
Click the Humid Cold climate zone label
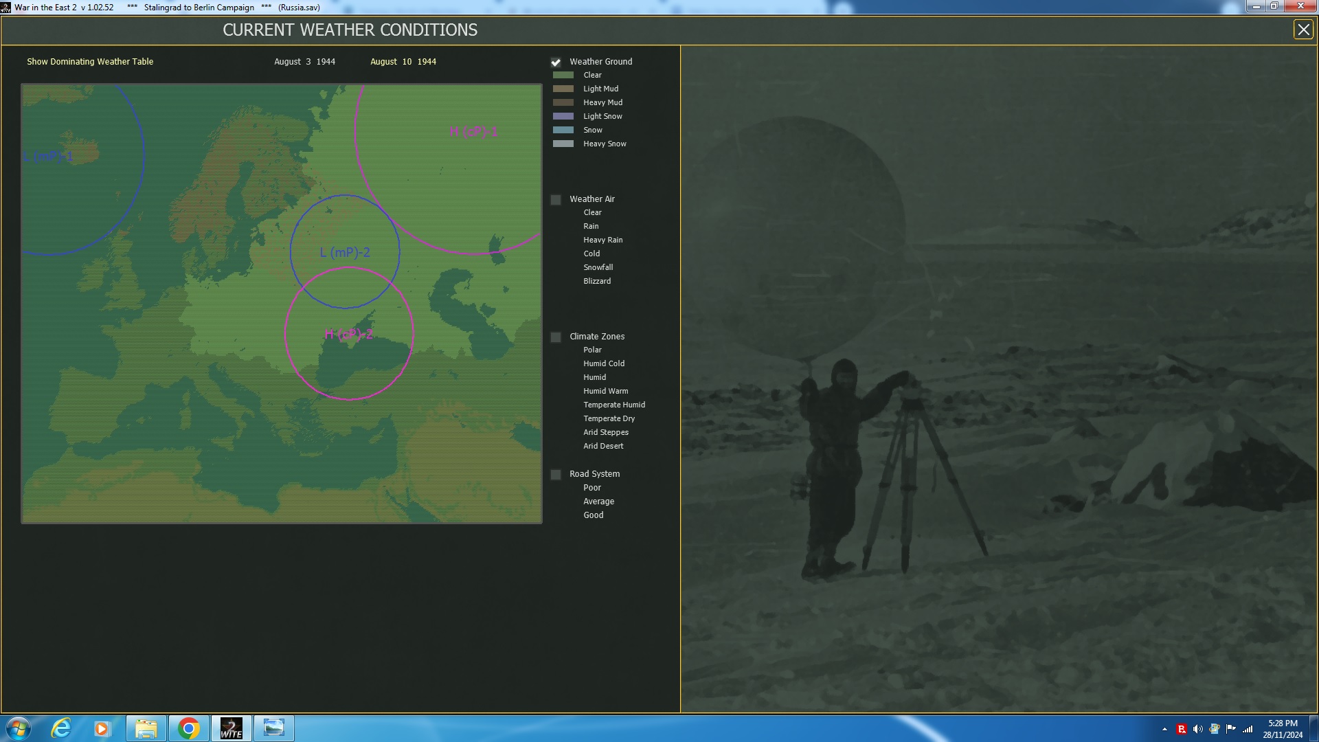pos(604,363)
